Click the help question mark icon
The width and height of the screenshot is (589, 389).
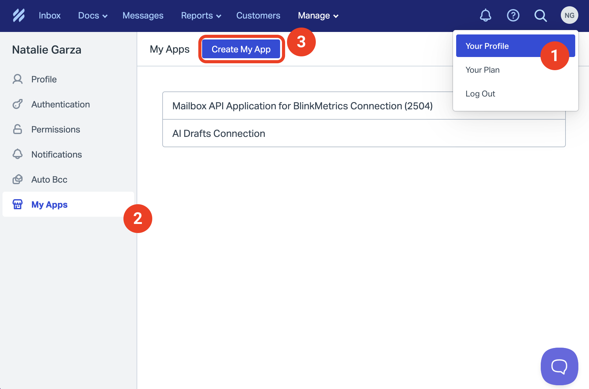click(513, 15)
